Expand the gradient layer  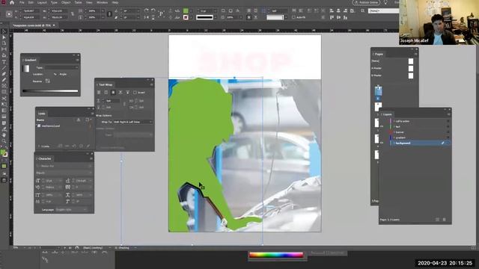pyautogui.click(x=394, y=137)
